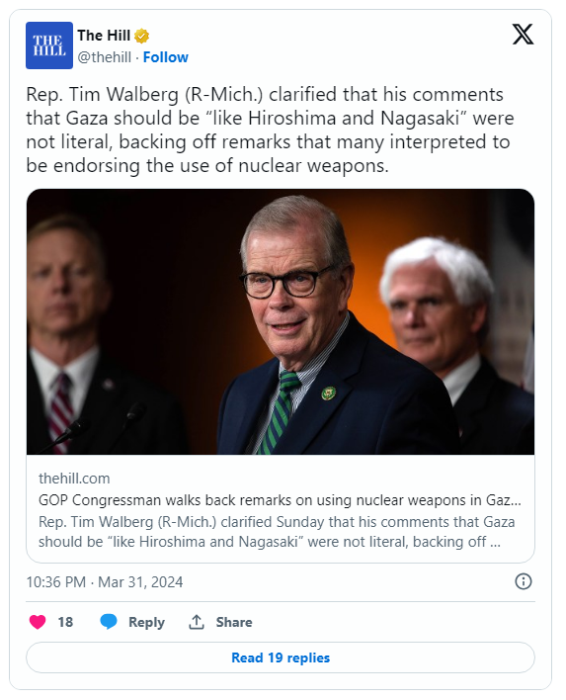Click the 18 likes count
The width and height of the screenshot is (566, 700).
[65, 622]
